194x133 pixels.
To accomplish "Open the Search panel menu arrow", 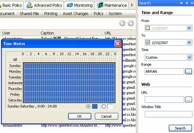I will [x=182, y=3].
